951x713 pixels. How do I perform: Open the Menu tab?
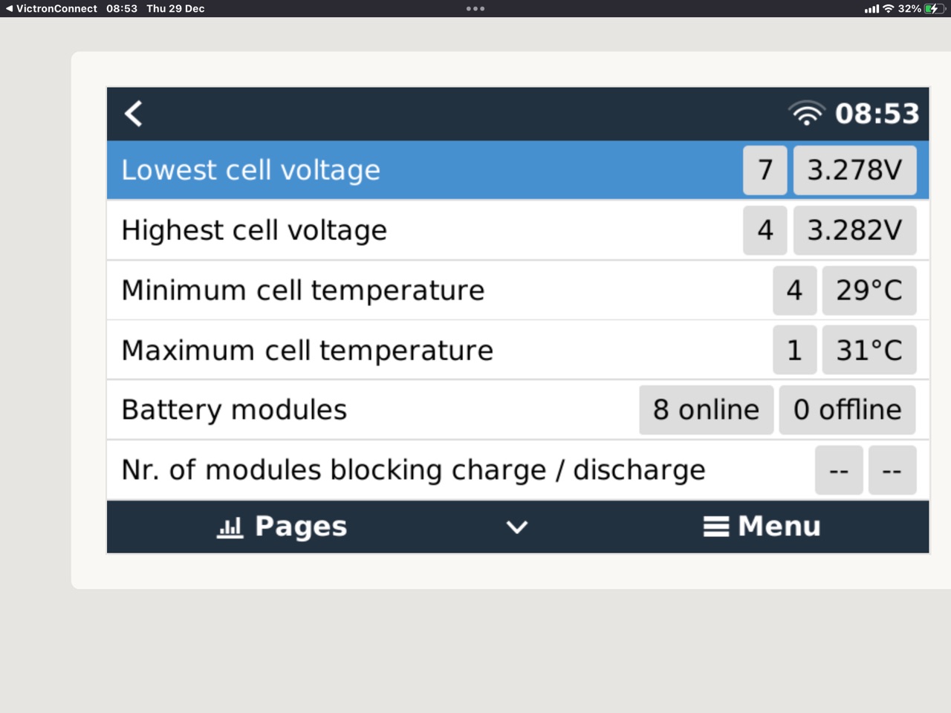click(762, 526)
